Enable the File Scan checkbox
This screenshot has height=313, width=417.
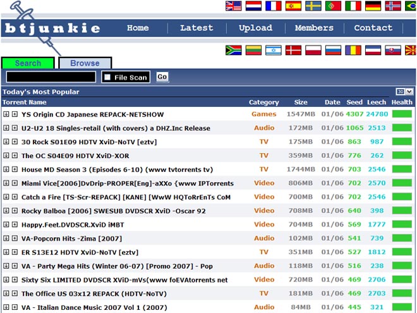(x=108, y=77)
